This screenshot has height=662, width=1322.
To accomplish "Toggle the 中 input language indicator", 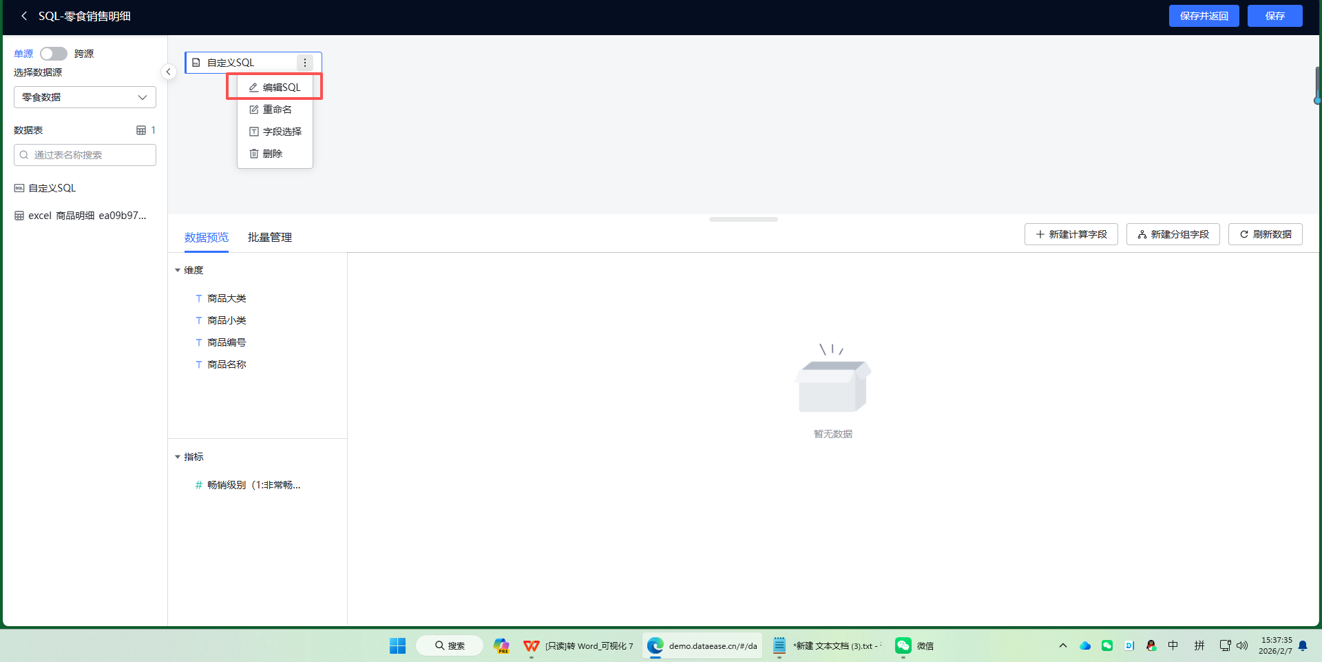I will 1173,645.
